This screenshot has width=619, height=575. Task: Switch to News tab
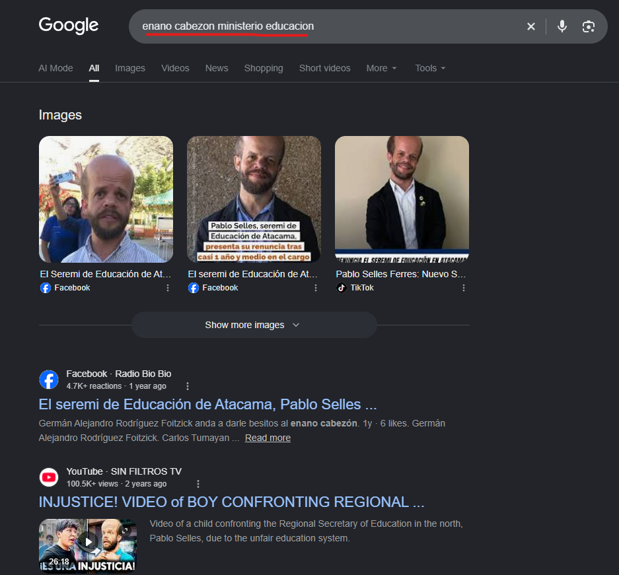[217, 68]
